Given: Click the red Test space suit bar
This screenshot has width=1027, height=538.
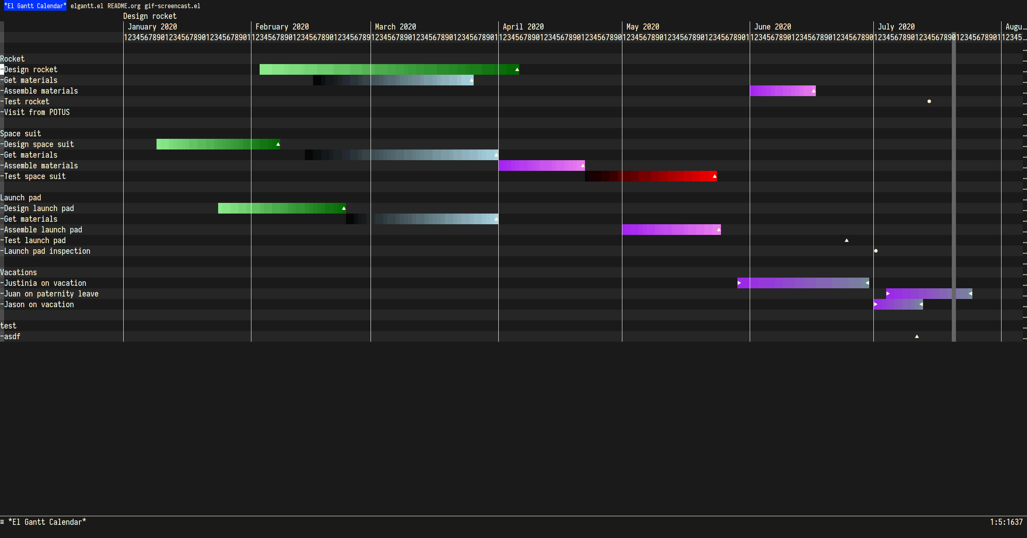Looking at the screenshot, I should pos(657,176).
